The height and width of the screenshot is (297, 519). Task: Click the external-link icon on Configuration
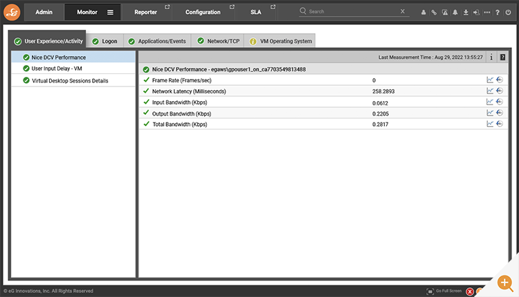click(232, 7)
